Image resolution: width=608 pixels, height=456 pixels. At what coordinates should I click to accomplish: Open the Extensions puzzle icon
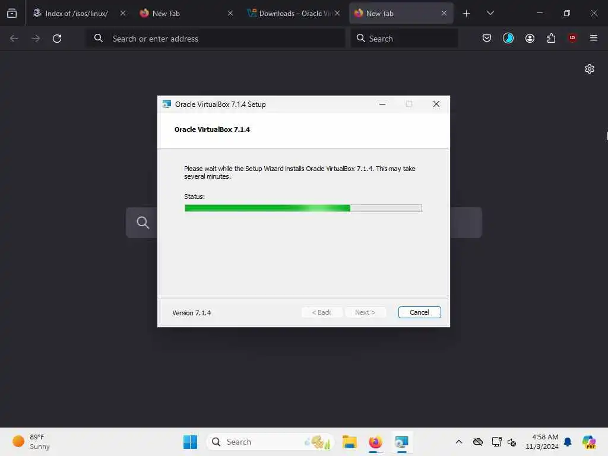tap(551, 38)
